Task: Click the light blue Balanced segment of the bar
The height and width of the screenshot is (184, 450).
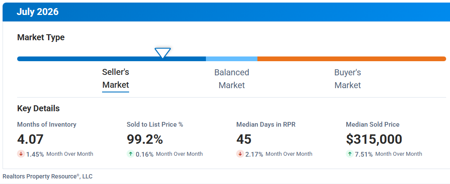Action: [x=232, y=59]
